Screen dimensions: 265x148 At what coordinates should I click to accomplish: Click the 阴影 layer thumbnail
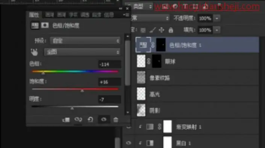pos(141,110)
